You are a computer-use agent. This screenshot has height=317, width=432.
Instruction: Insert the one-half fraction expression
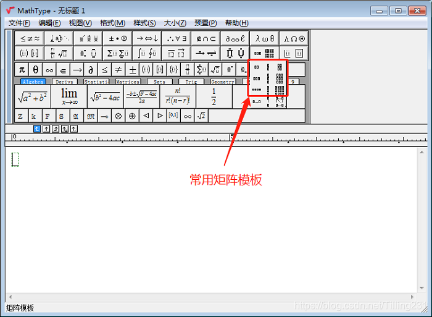pyautogui.click(x=214, y=96)
